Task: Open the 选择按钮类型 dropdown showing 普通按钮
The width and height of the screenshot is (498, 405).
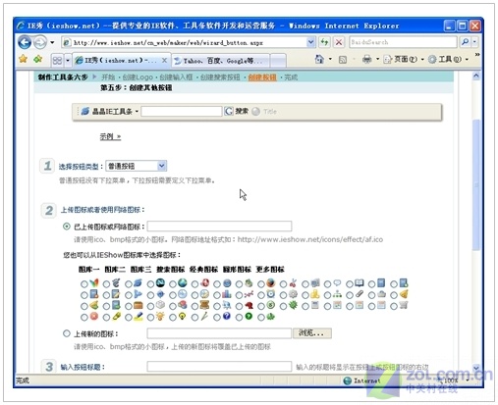Action: click(x=137, y=166)
